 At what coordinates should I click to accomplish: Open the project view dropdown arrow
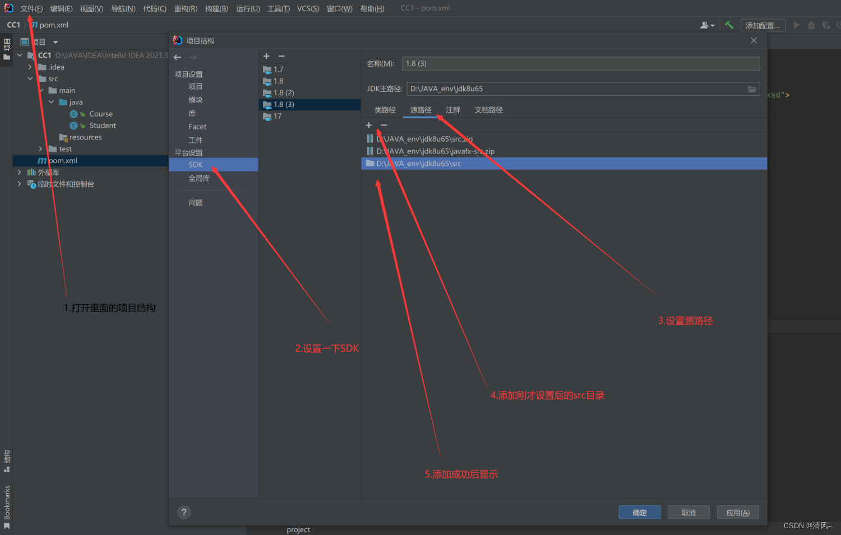[x=56, y=42]
